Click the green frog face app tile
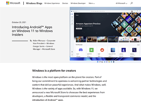 (x=129, y=29)
